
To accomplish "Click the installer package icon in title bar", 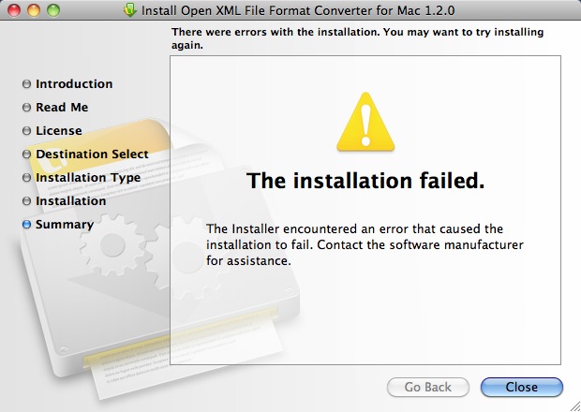I will [x=130, y=10].
